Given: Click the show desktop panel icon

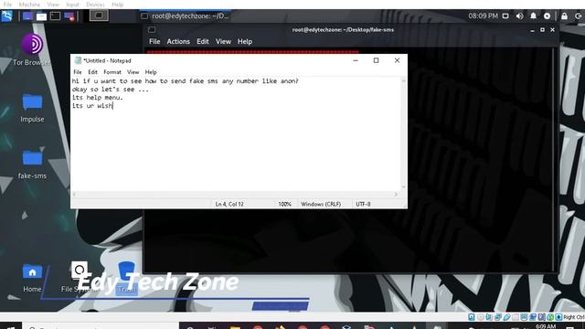Looking at the screenshot, I should tap(27, 16).
